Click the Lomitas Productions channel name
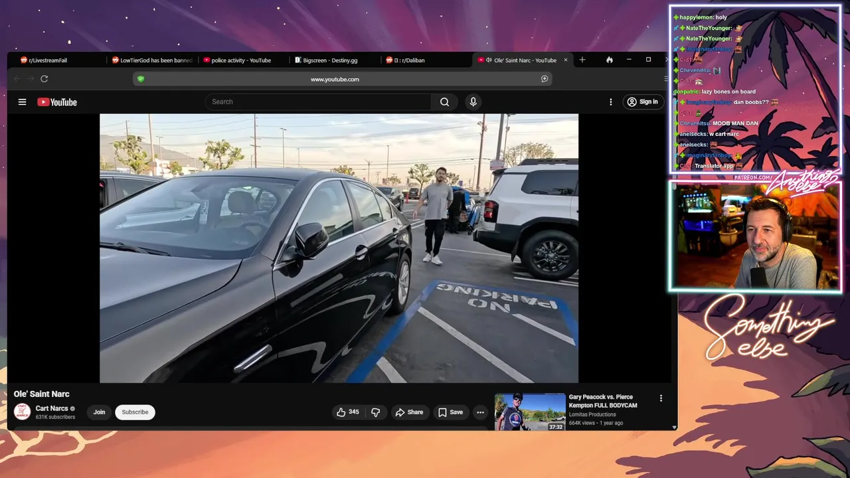The width and height of the screenshot is (850, 478). coord(592,415)
